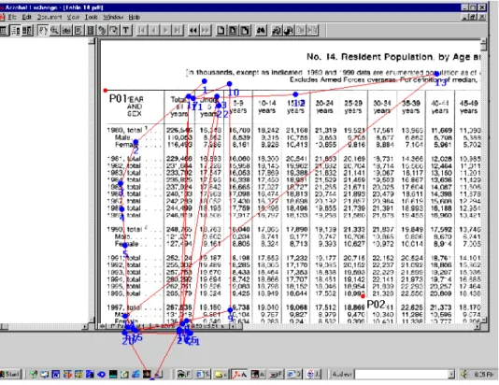499x385 pixels.
Task: Open the View menu
Action: (73, 17)
